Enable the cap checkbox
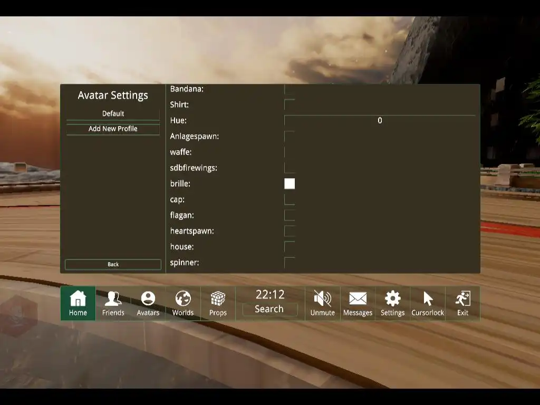This screenshot has height=405, width=540. coord(290,199)
